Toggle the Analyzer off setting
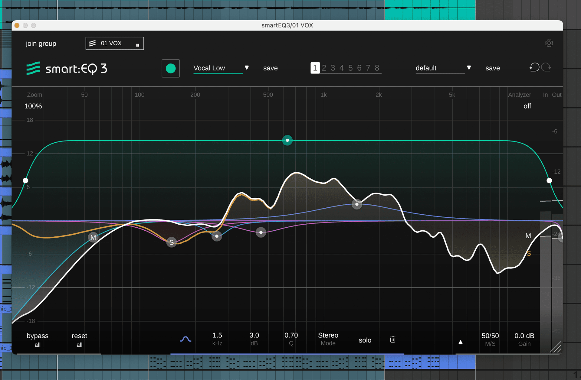 click(x=527, y=106)
